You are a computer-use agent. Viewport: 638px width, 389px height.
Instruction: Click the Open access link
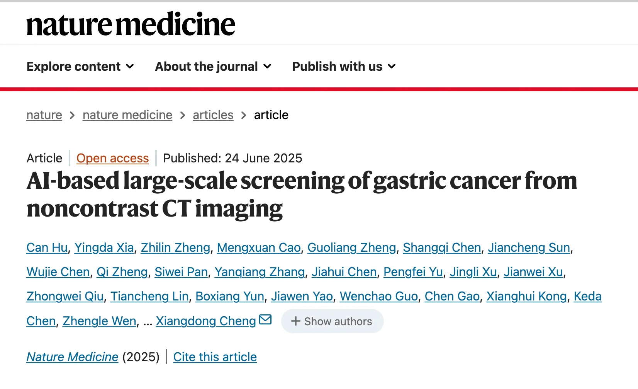[x=112, y=158]
